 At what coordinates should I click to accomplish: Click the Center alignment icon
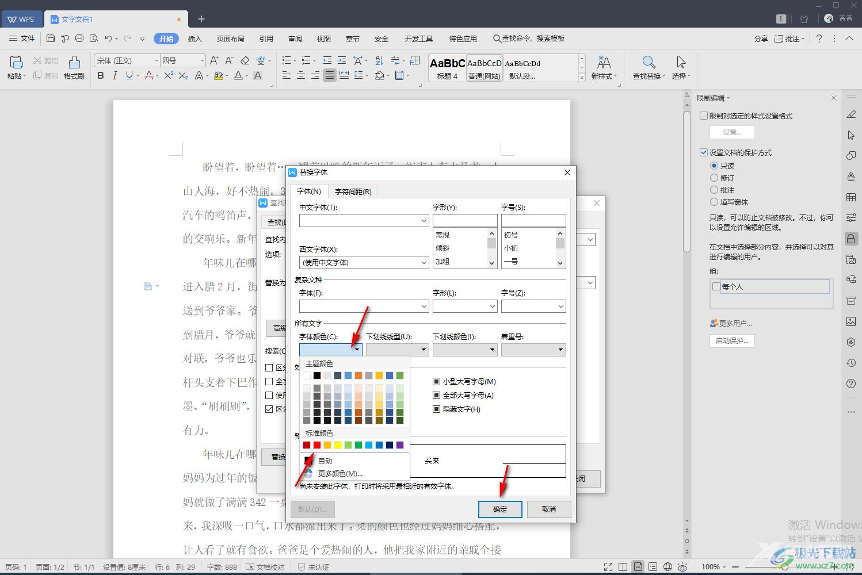(x=300, y=75)
